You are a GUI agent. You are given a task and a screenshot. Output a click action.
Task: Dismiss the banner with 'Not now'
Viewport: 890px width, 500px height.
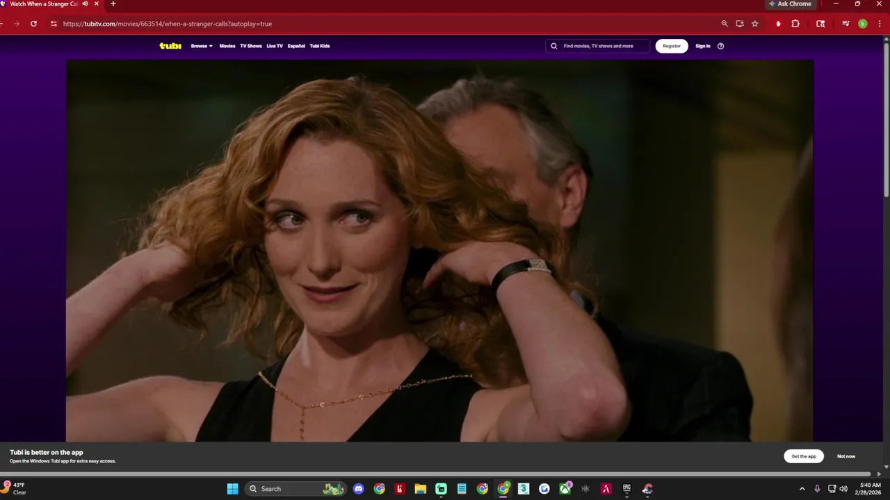pyautogui.click(x=846, y=456)
